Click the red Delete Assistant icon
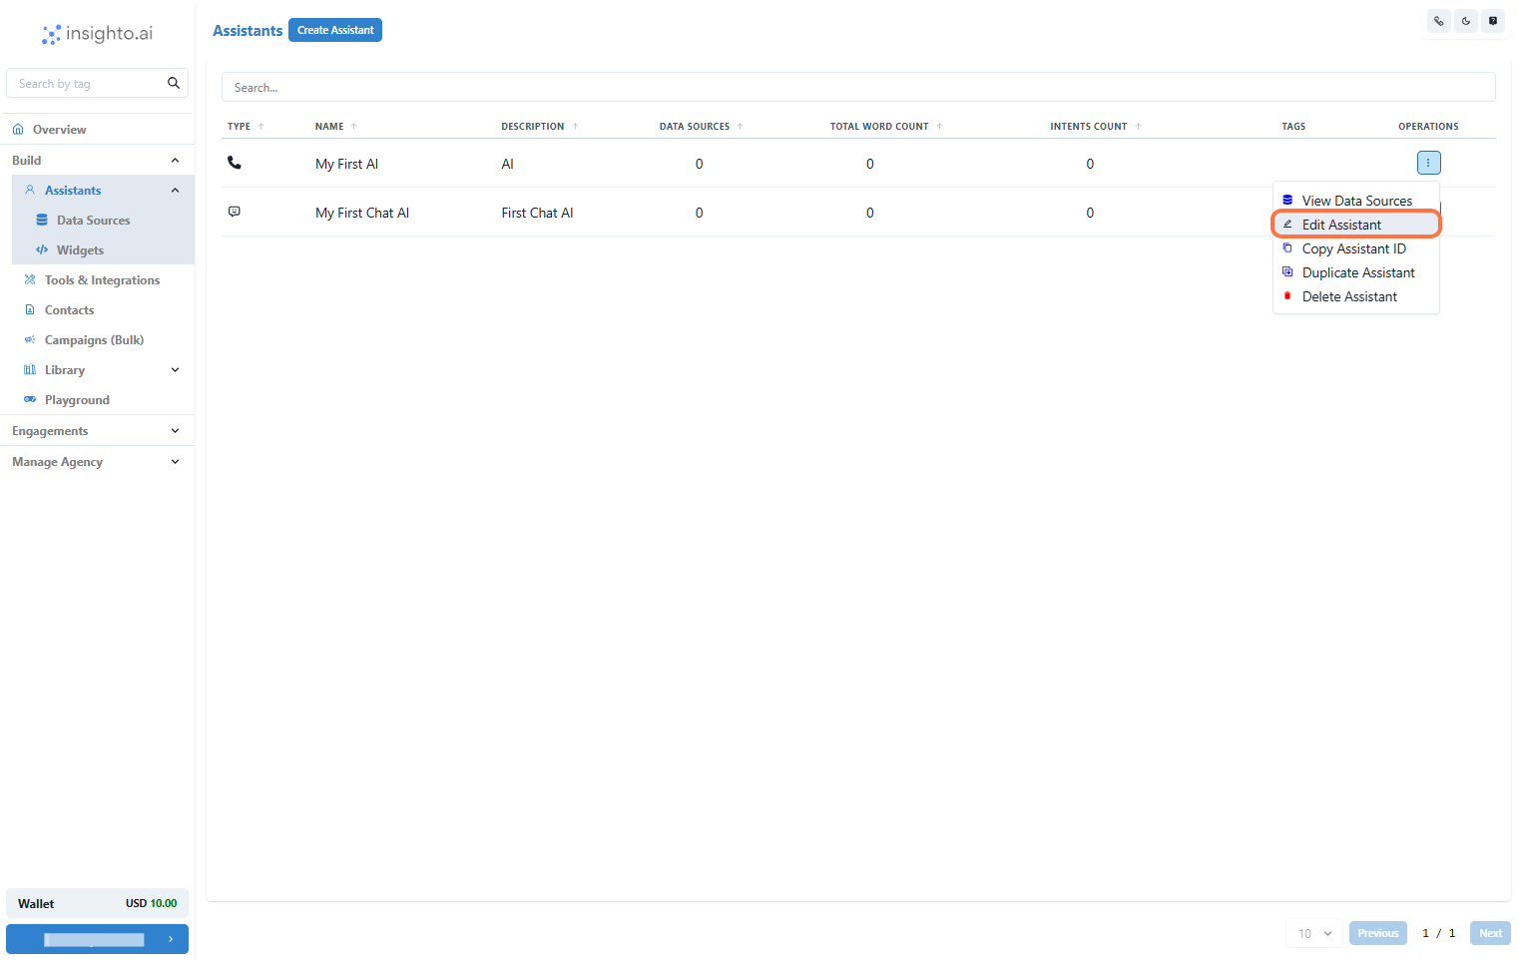 pos(1287,295)
